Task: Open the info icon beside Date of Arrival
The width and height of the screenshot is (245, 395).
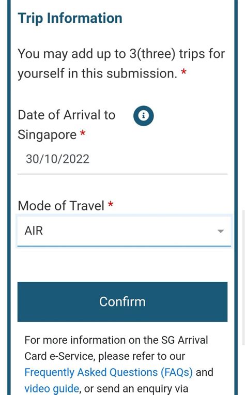Action: 143,116
